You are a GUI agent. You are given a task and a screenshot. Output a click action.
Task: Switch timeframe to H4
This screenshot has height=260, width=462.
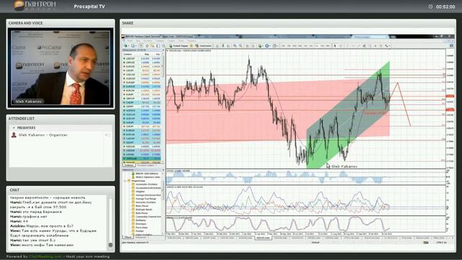tap(311, 45)
